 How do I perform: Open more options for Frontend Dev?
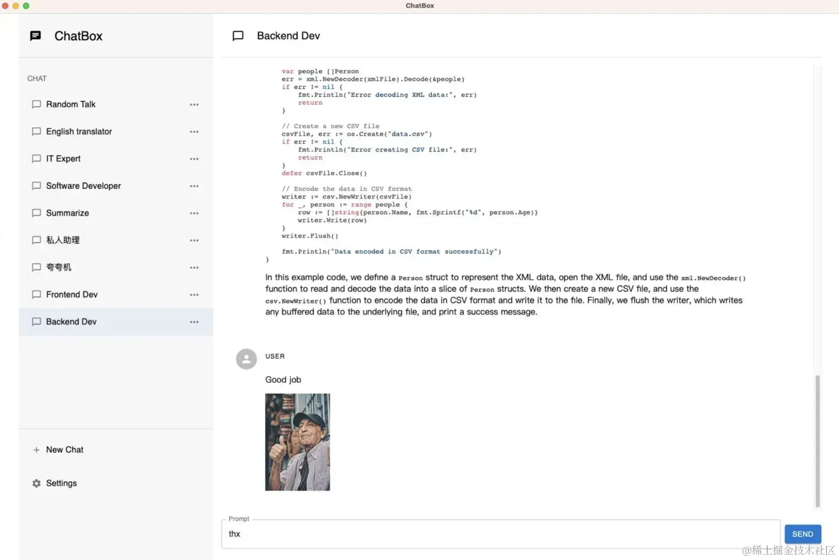pos(194,295)
